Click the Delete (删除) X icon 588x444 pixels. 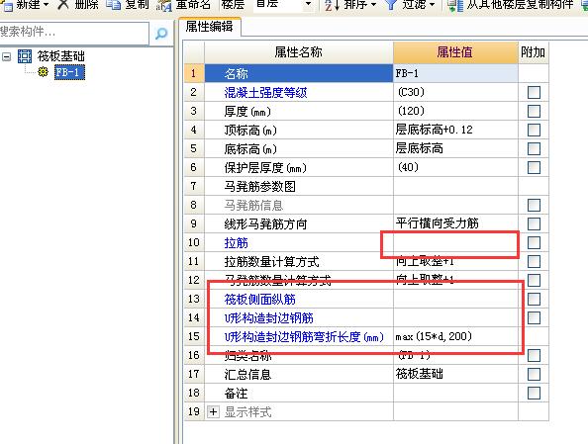click(x=63, y=4)
